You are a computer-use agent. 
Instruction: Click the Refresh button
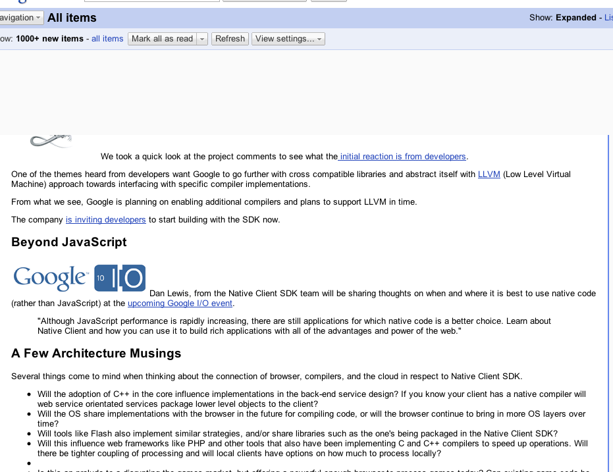tap(230, 39)
